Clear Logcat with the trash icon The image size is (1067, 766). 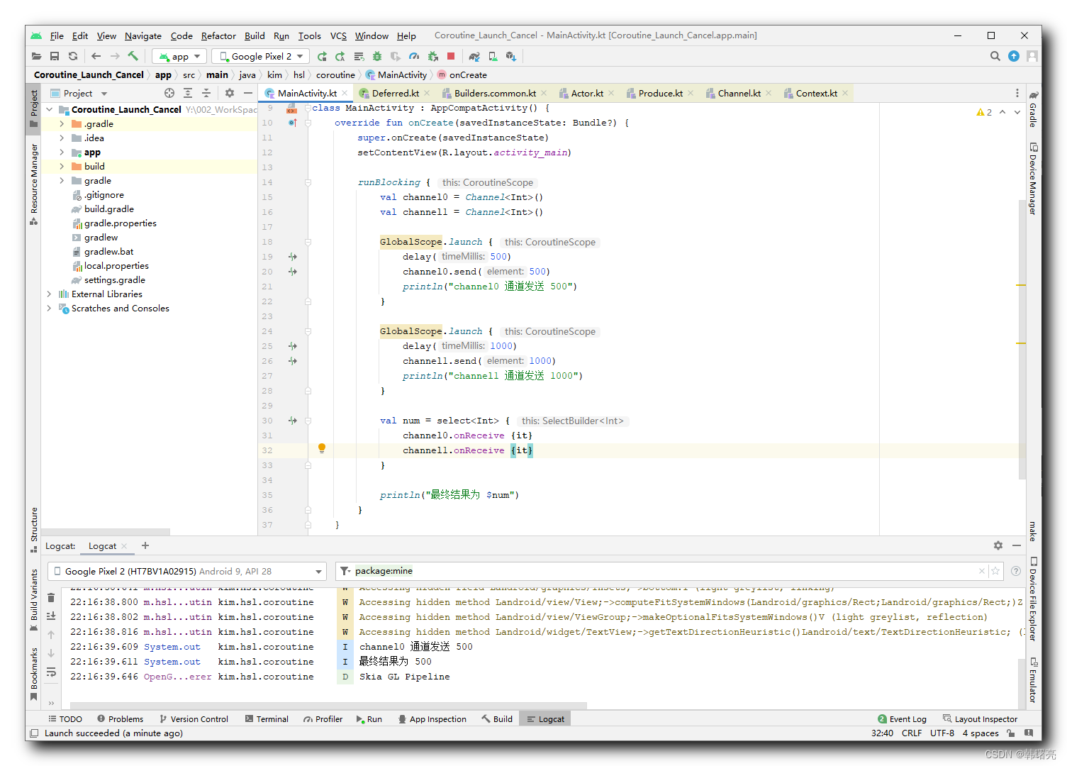(51, 597)
